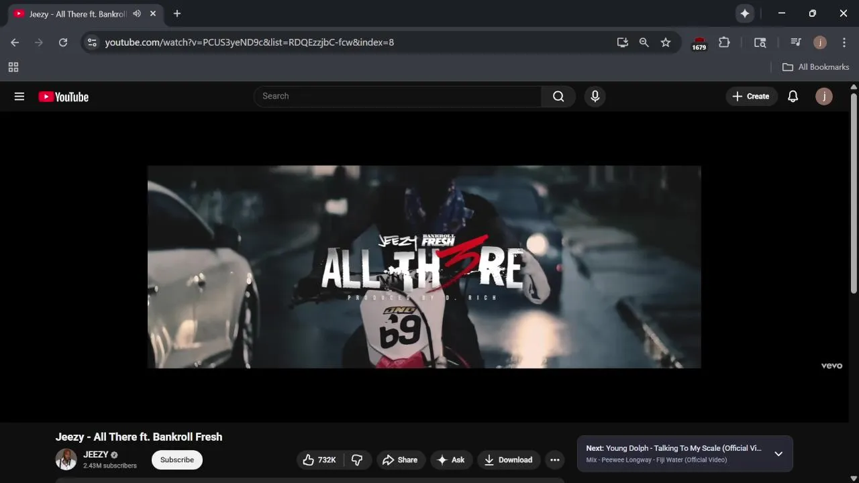Expand the Next playlist panel

778,454
